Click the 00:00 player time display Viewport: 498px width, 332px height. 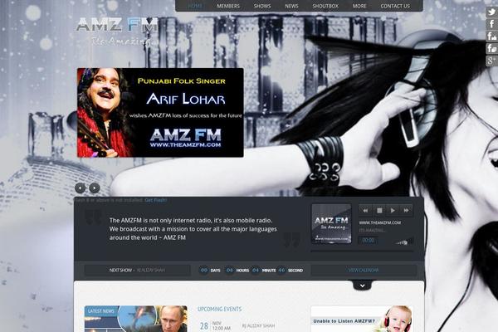(369, 240)
